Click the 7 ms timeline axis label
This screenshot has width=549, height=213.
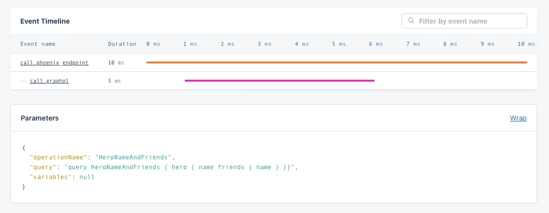pos(413,44)
